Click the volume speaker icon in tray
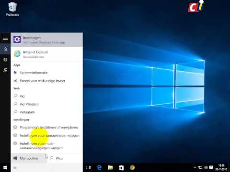 (206, 168)
